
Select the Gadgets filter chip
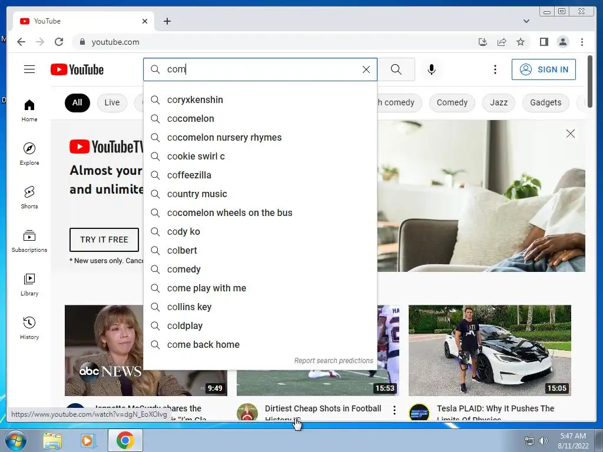(x=545, y=102)
